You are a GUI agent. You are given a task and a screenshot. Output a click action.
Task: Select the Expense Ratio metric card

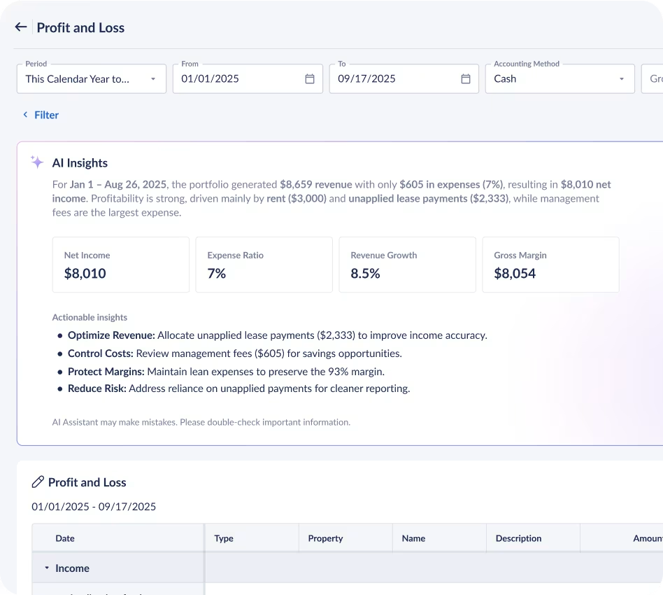[264, 265]
